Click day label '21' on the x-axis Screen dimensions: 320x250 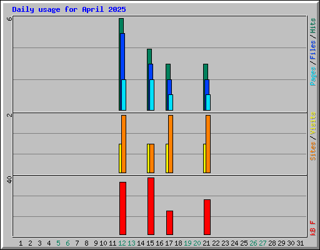[x=206, y=243]
